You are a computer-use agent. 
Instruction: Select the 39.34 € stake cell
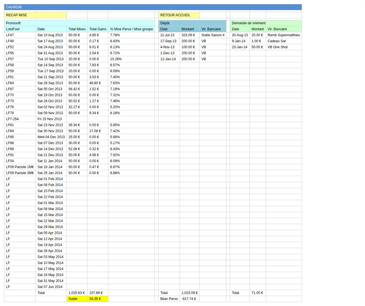coord(77,125)
